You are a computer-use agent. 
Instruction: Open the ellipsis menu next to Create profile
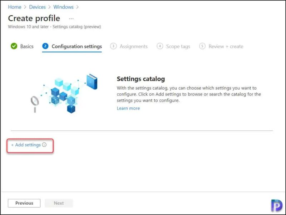coord(71,19)
